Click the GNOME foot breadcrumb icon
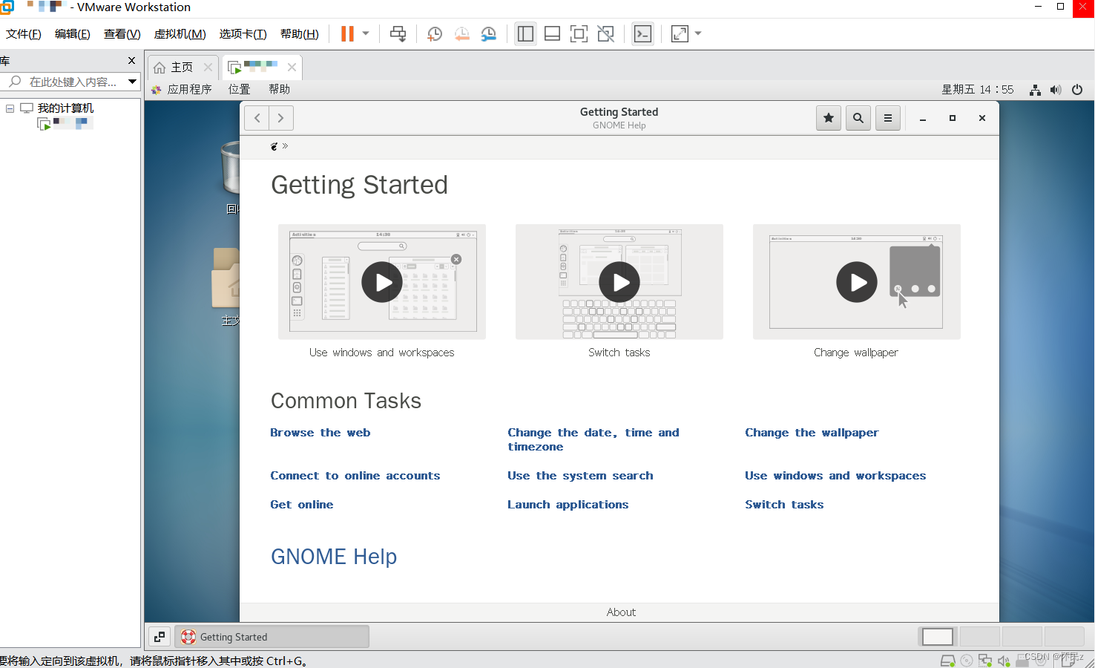This screenshot has width=1095, height=668. click(x=274, y=146)
